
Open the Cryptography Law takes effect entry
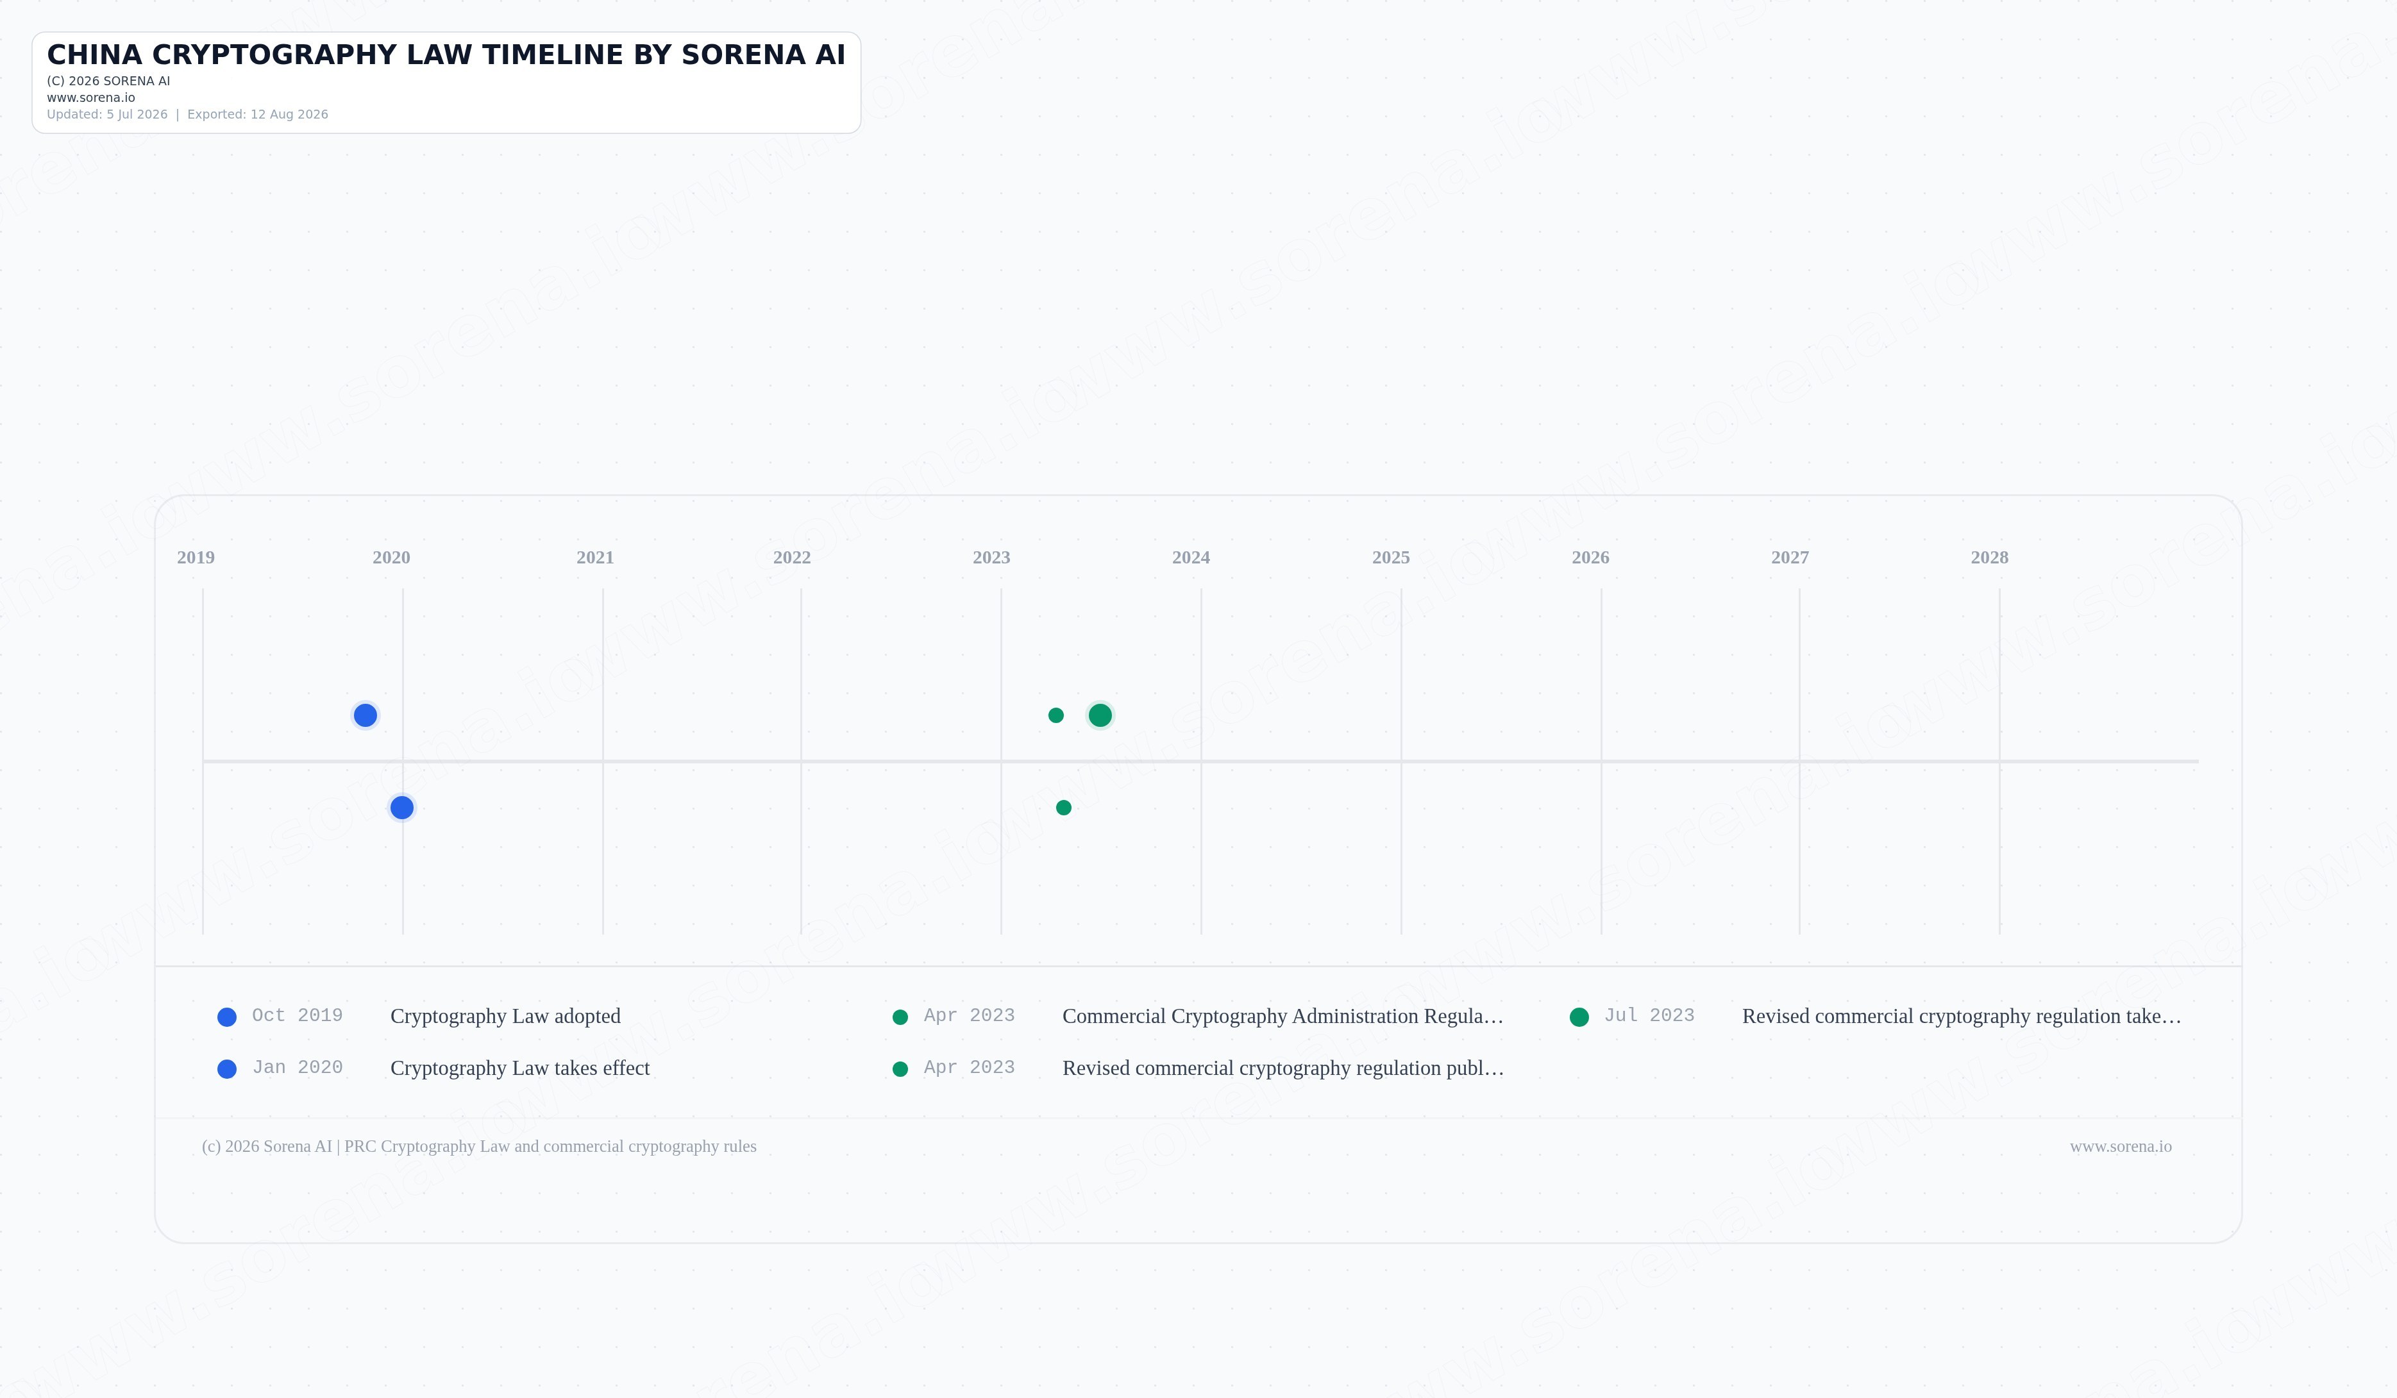[x=520, y=1068]
